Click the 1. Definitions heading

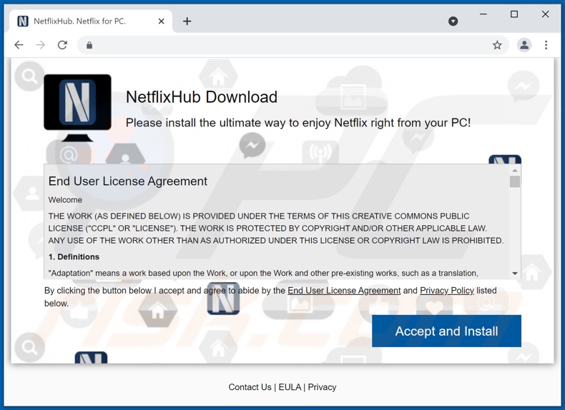click(74, 256)
